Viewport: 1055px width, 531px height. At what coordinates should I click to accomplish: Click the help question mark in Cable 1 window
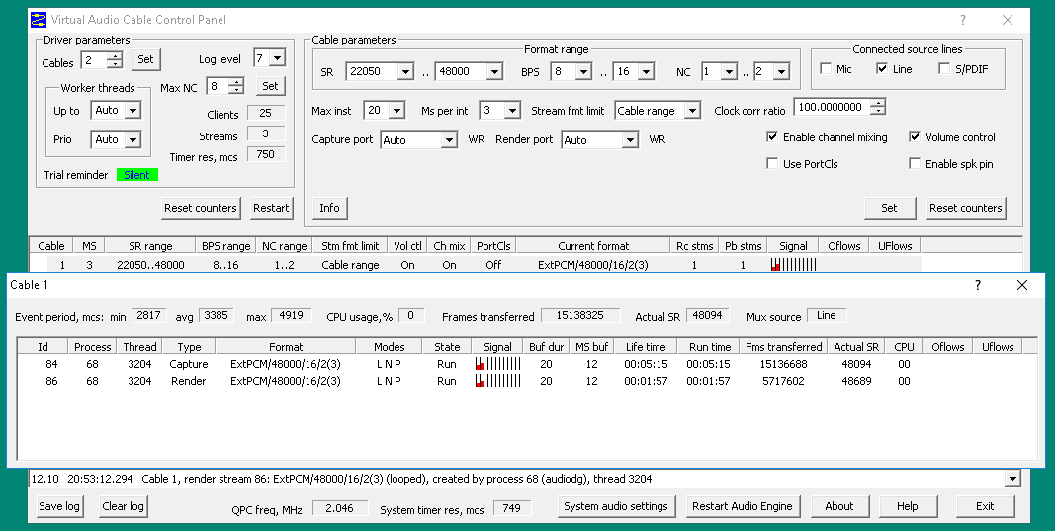click(x=978, y=285)
